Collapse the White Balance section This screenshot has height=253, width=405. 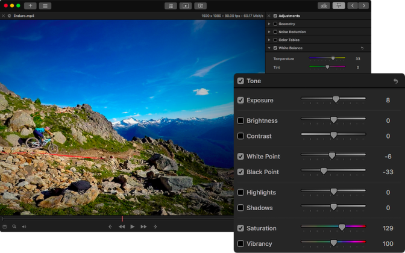pyautogui.click(x=269, y=48)
